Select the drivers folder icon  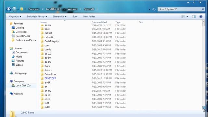42,70
